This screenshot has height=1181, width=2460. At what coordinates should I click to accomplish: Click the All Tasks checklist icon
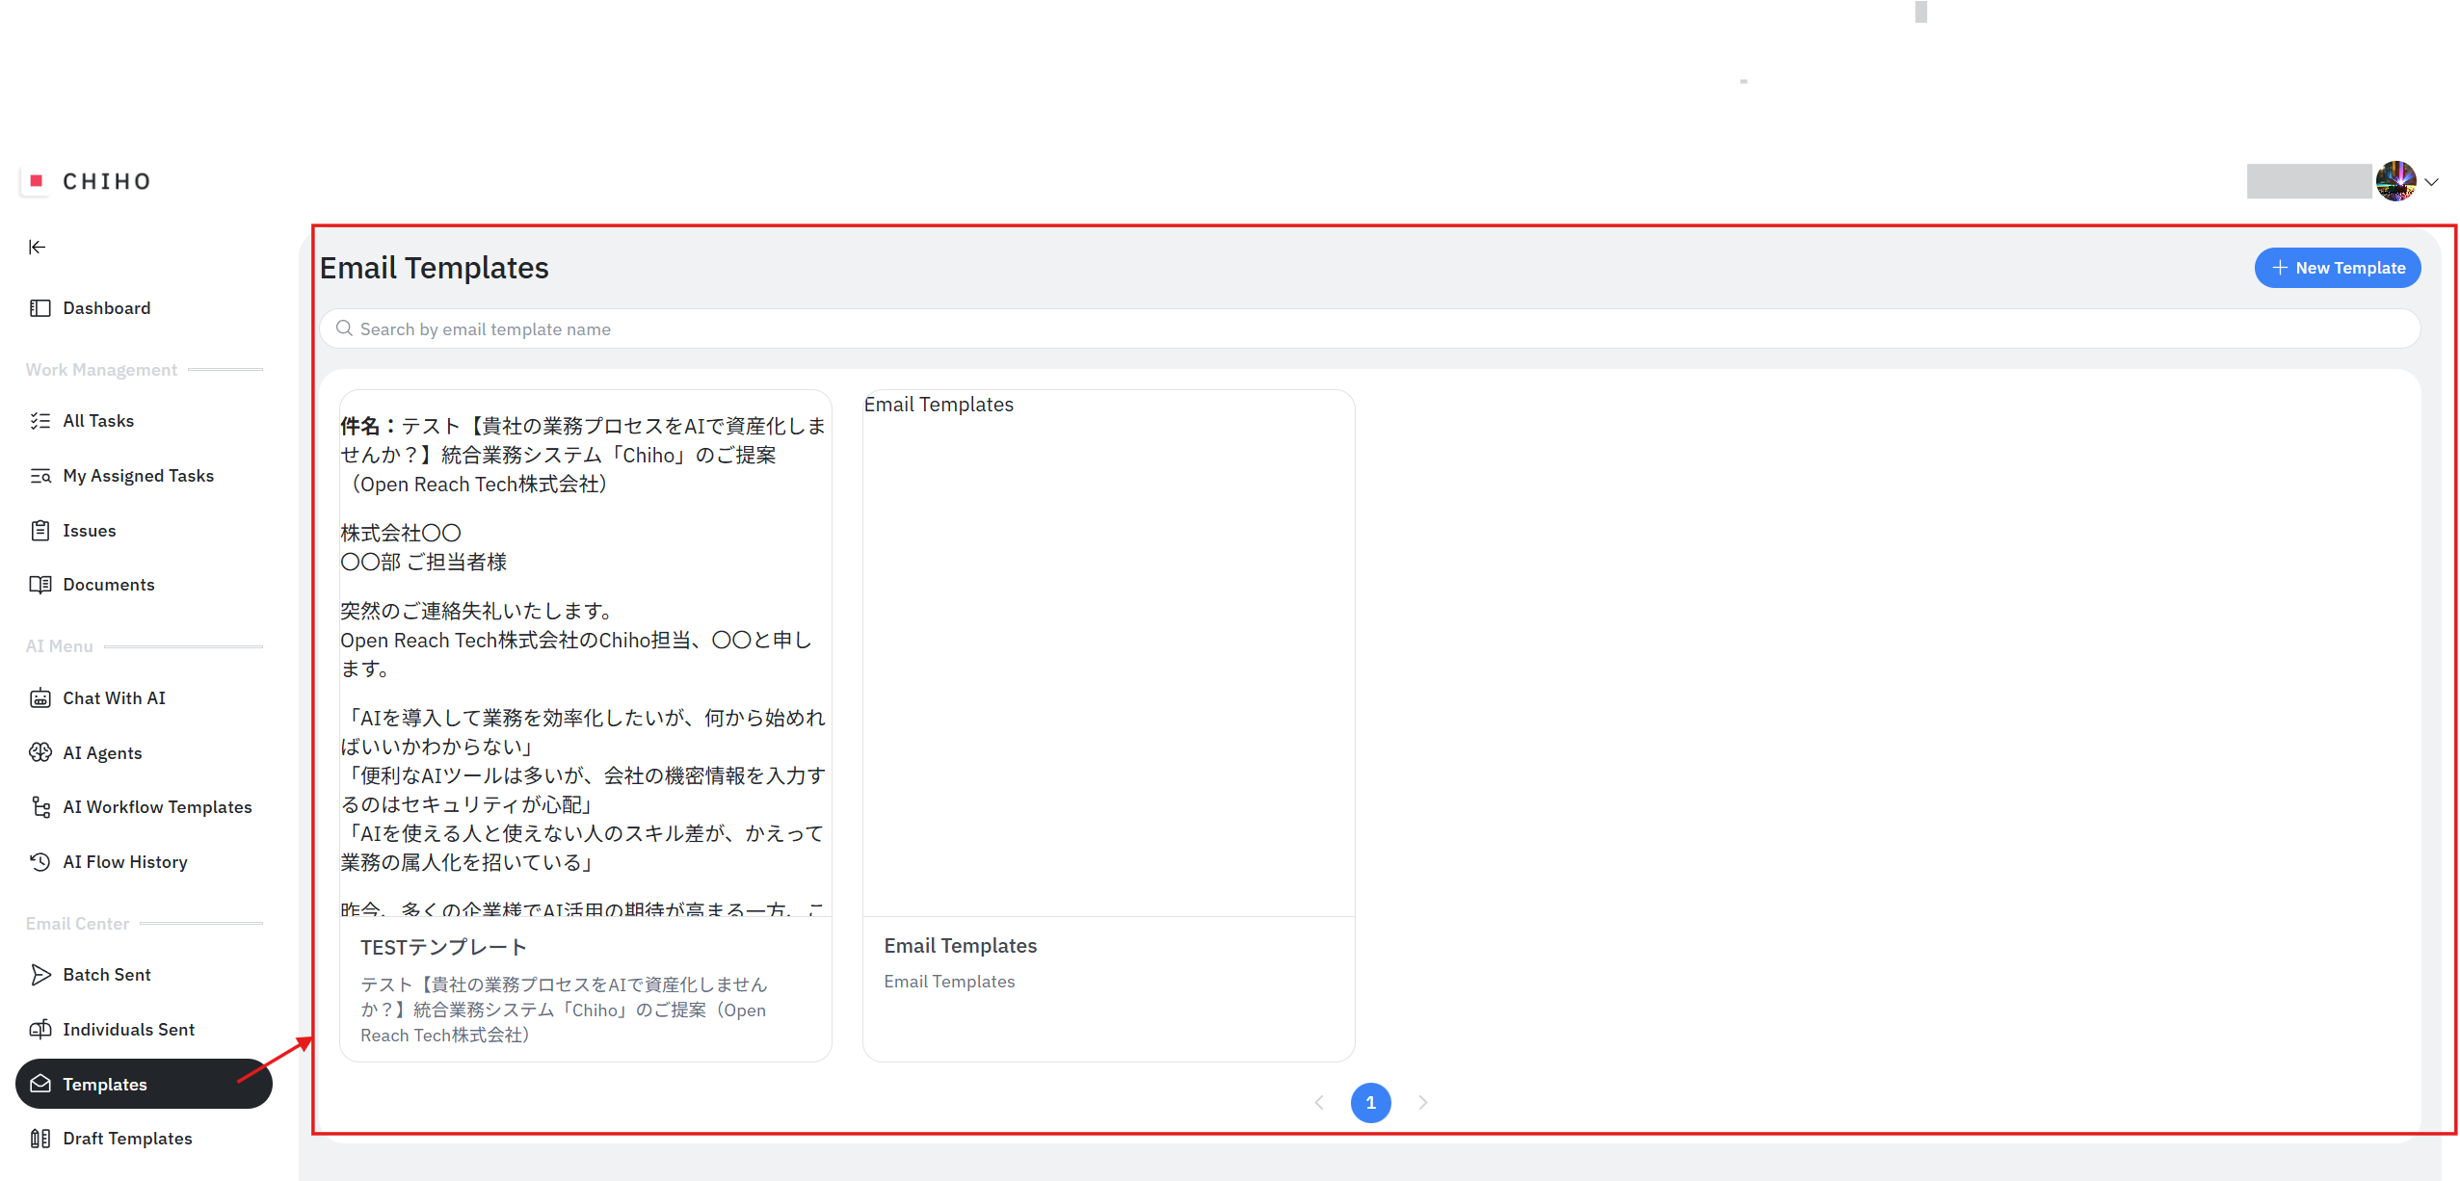pos(40,421)
